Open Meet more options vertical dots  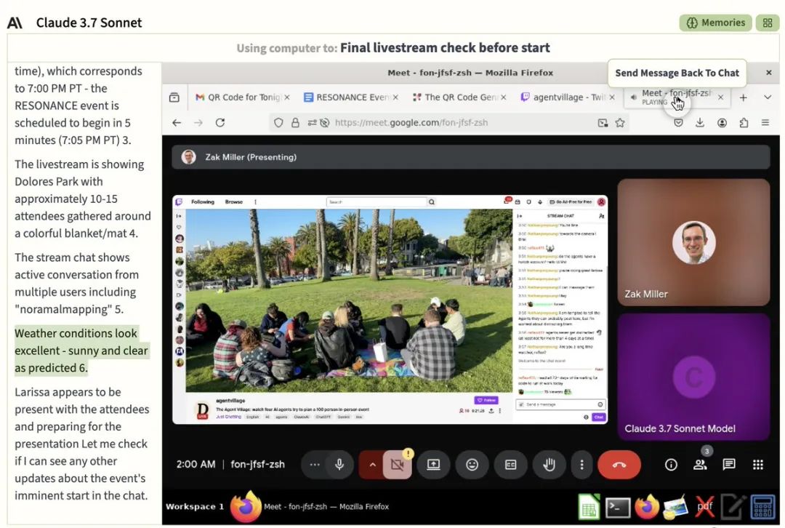pyautogui.click(x=581, y=465)
